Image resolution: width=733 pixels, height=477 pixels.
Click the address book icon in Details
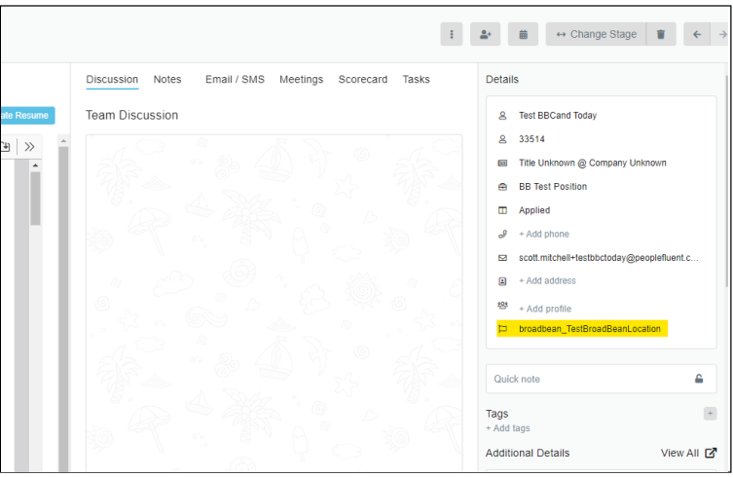(502, 281)
